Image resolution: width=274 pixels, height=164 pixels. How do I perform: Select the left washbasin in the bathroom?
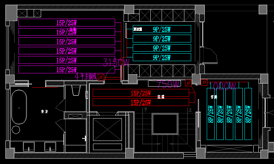click(29, 147)
